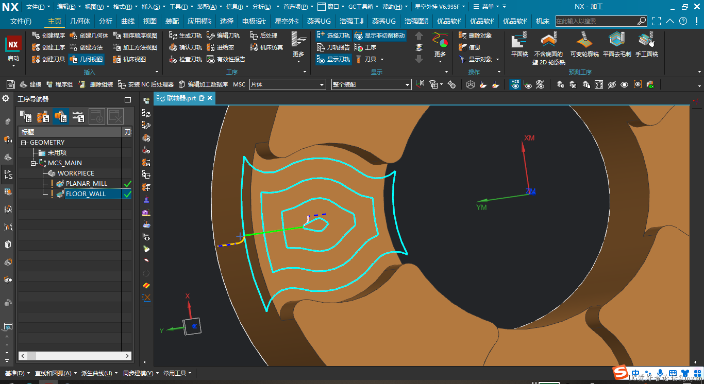Click 程序组 program group button
This screenshot has height=384, width=704.
tap(59, 84)
